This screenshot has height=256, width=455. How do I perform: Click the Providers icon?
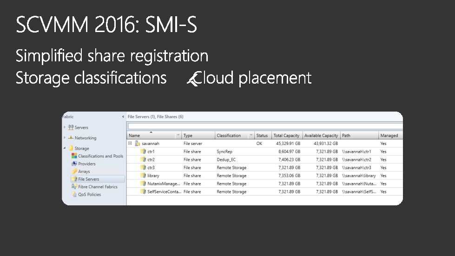74,164
